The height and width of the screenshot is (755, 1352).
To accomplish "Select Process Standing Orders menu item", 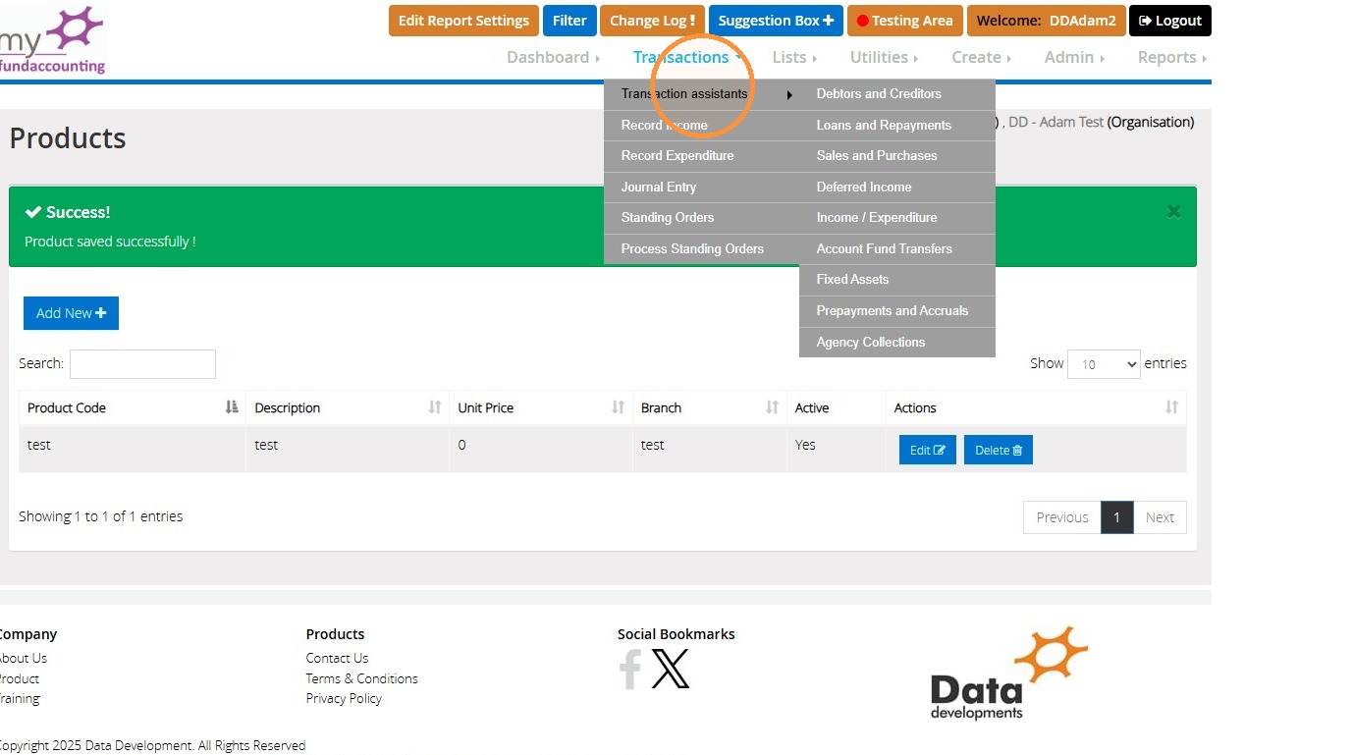I will [702, 248].
